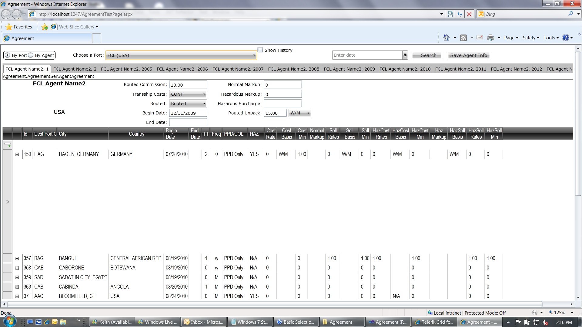This screenshot has height=327, width=582.
Task: Click the Print icon in the command bar
Action: (x=490, y=38)
